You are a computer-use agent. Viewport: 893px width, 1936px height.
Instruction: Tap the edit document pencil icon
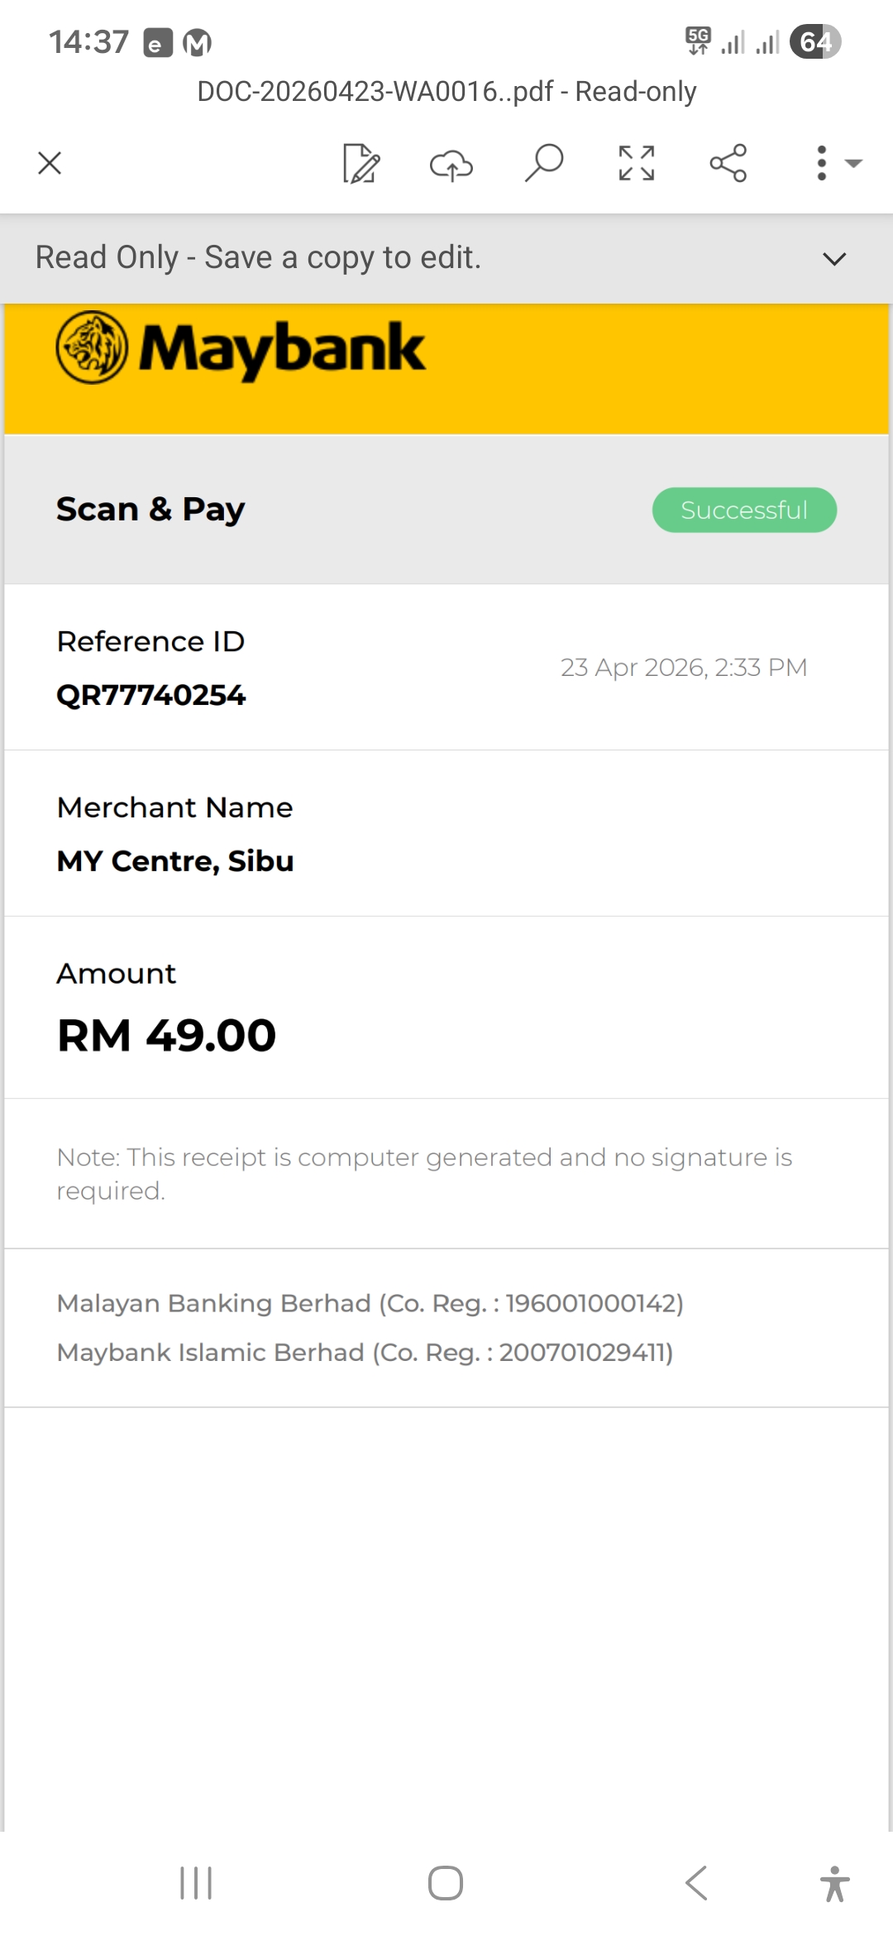pos(361,163)
